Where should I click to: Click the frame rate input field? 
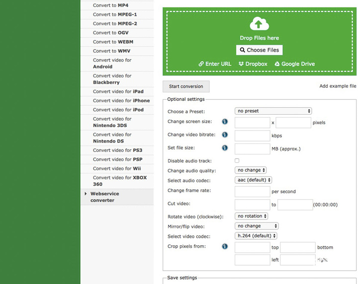coord(252,192)
